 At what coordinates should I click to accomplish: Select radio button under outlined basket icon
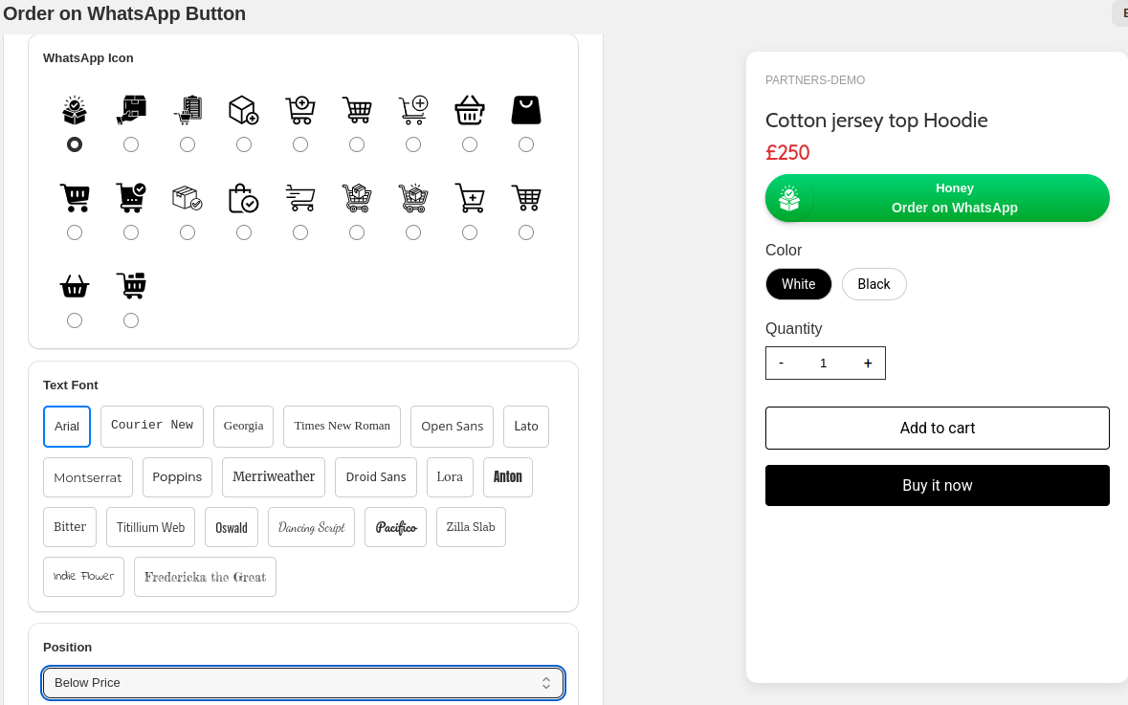tap(470, 144)
